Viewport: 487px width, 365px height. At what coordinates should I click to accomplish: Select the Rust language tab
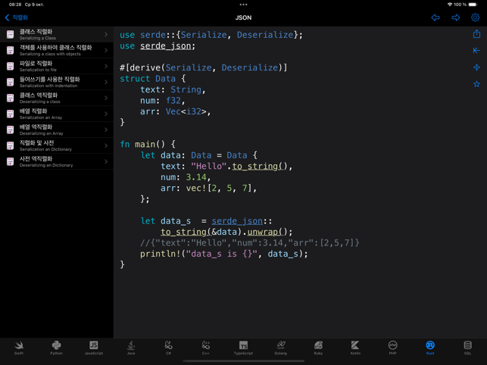click(x=430, y=348)
